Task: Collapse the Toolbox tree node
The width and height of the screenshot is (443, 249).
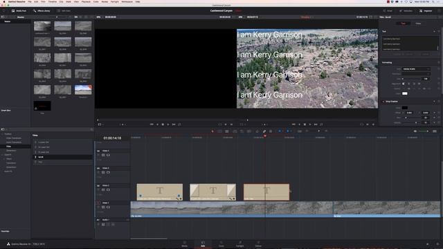Action: point(3,133)
